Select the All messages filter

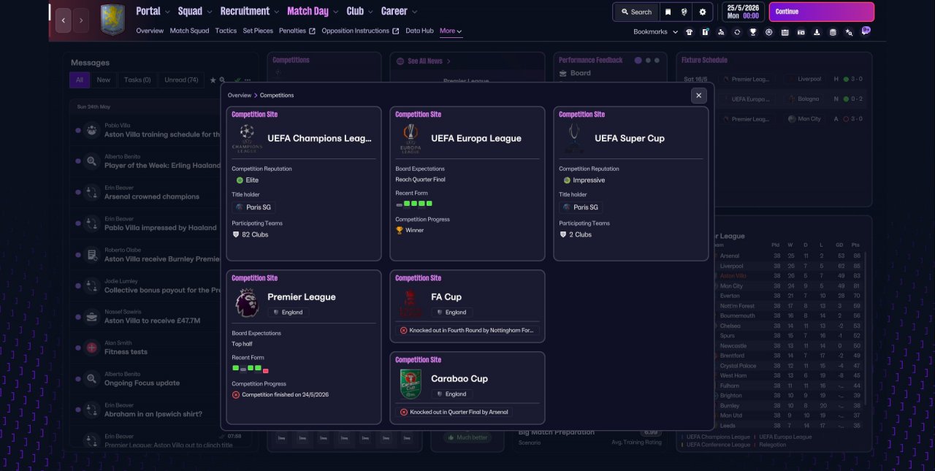(80, 80)
